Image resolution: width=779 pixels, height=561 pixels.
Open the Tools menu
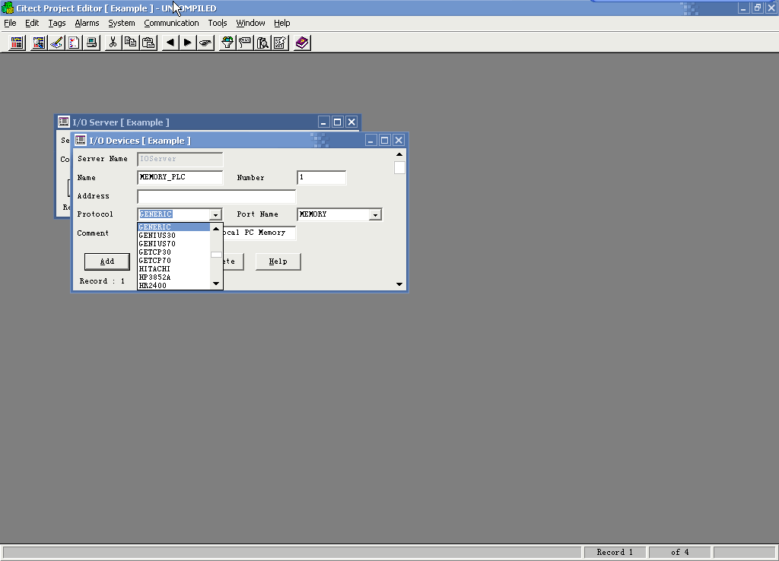click(217, 23)
